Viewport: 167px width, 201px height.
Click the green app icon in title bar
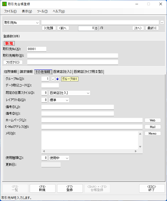[4, 4]
